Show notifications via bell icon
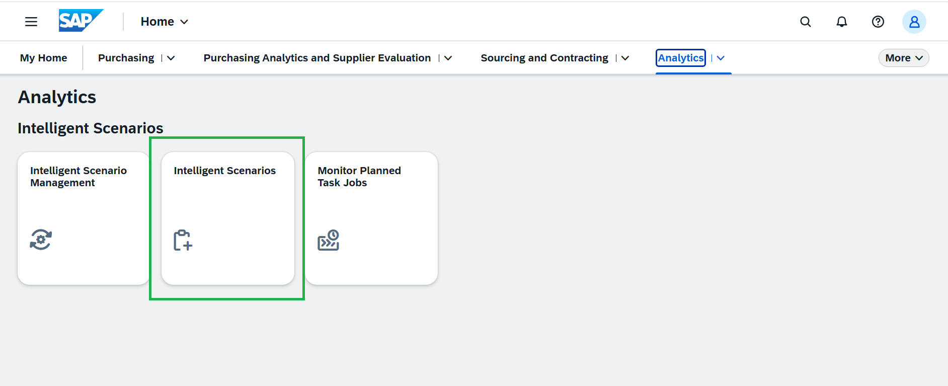 (x=842, y=22)
